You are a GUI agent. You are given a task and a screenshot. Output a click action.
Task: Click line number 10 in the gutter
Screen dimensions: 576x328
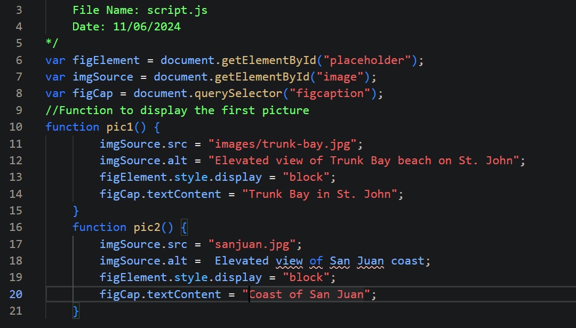15,127
